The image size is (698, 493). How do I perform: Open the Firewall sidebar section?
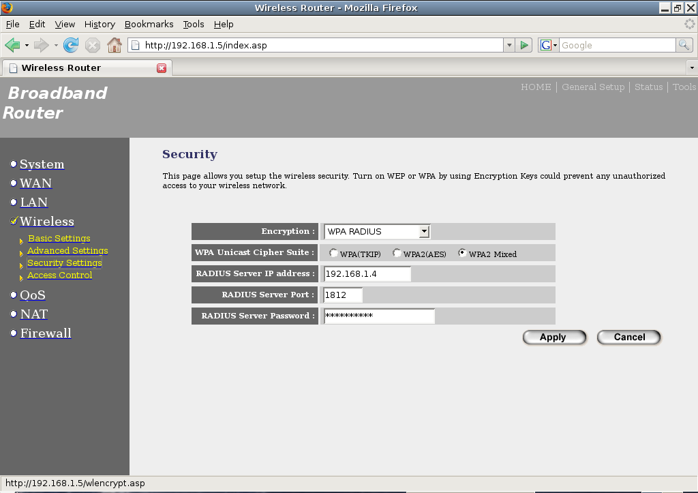(46, 333)
